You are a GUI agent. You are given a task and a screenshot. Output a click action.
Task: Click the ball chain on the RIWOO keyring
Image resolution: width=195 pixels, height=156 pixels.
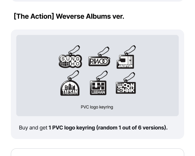pos(103,51)
